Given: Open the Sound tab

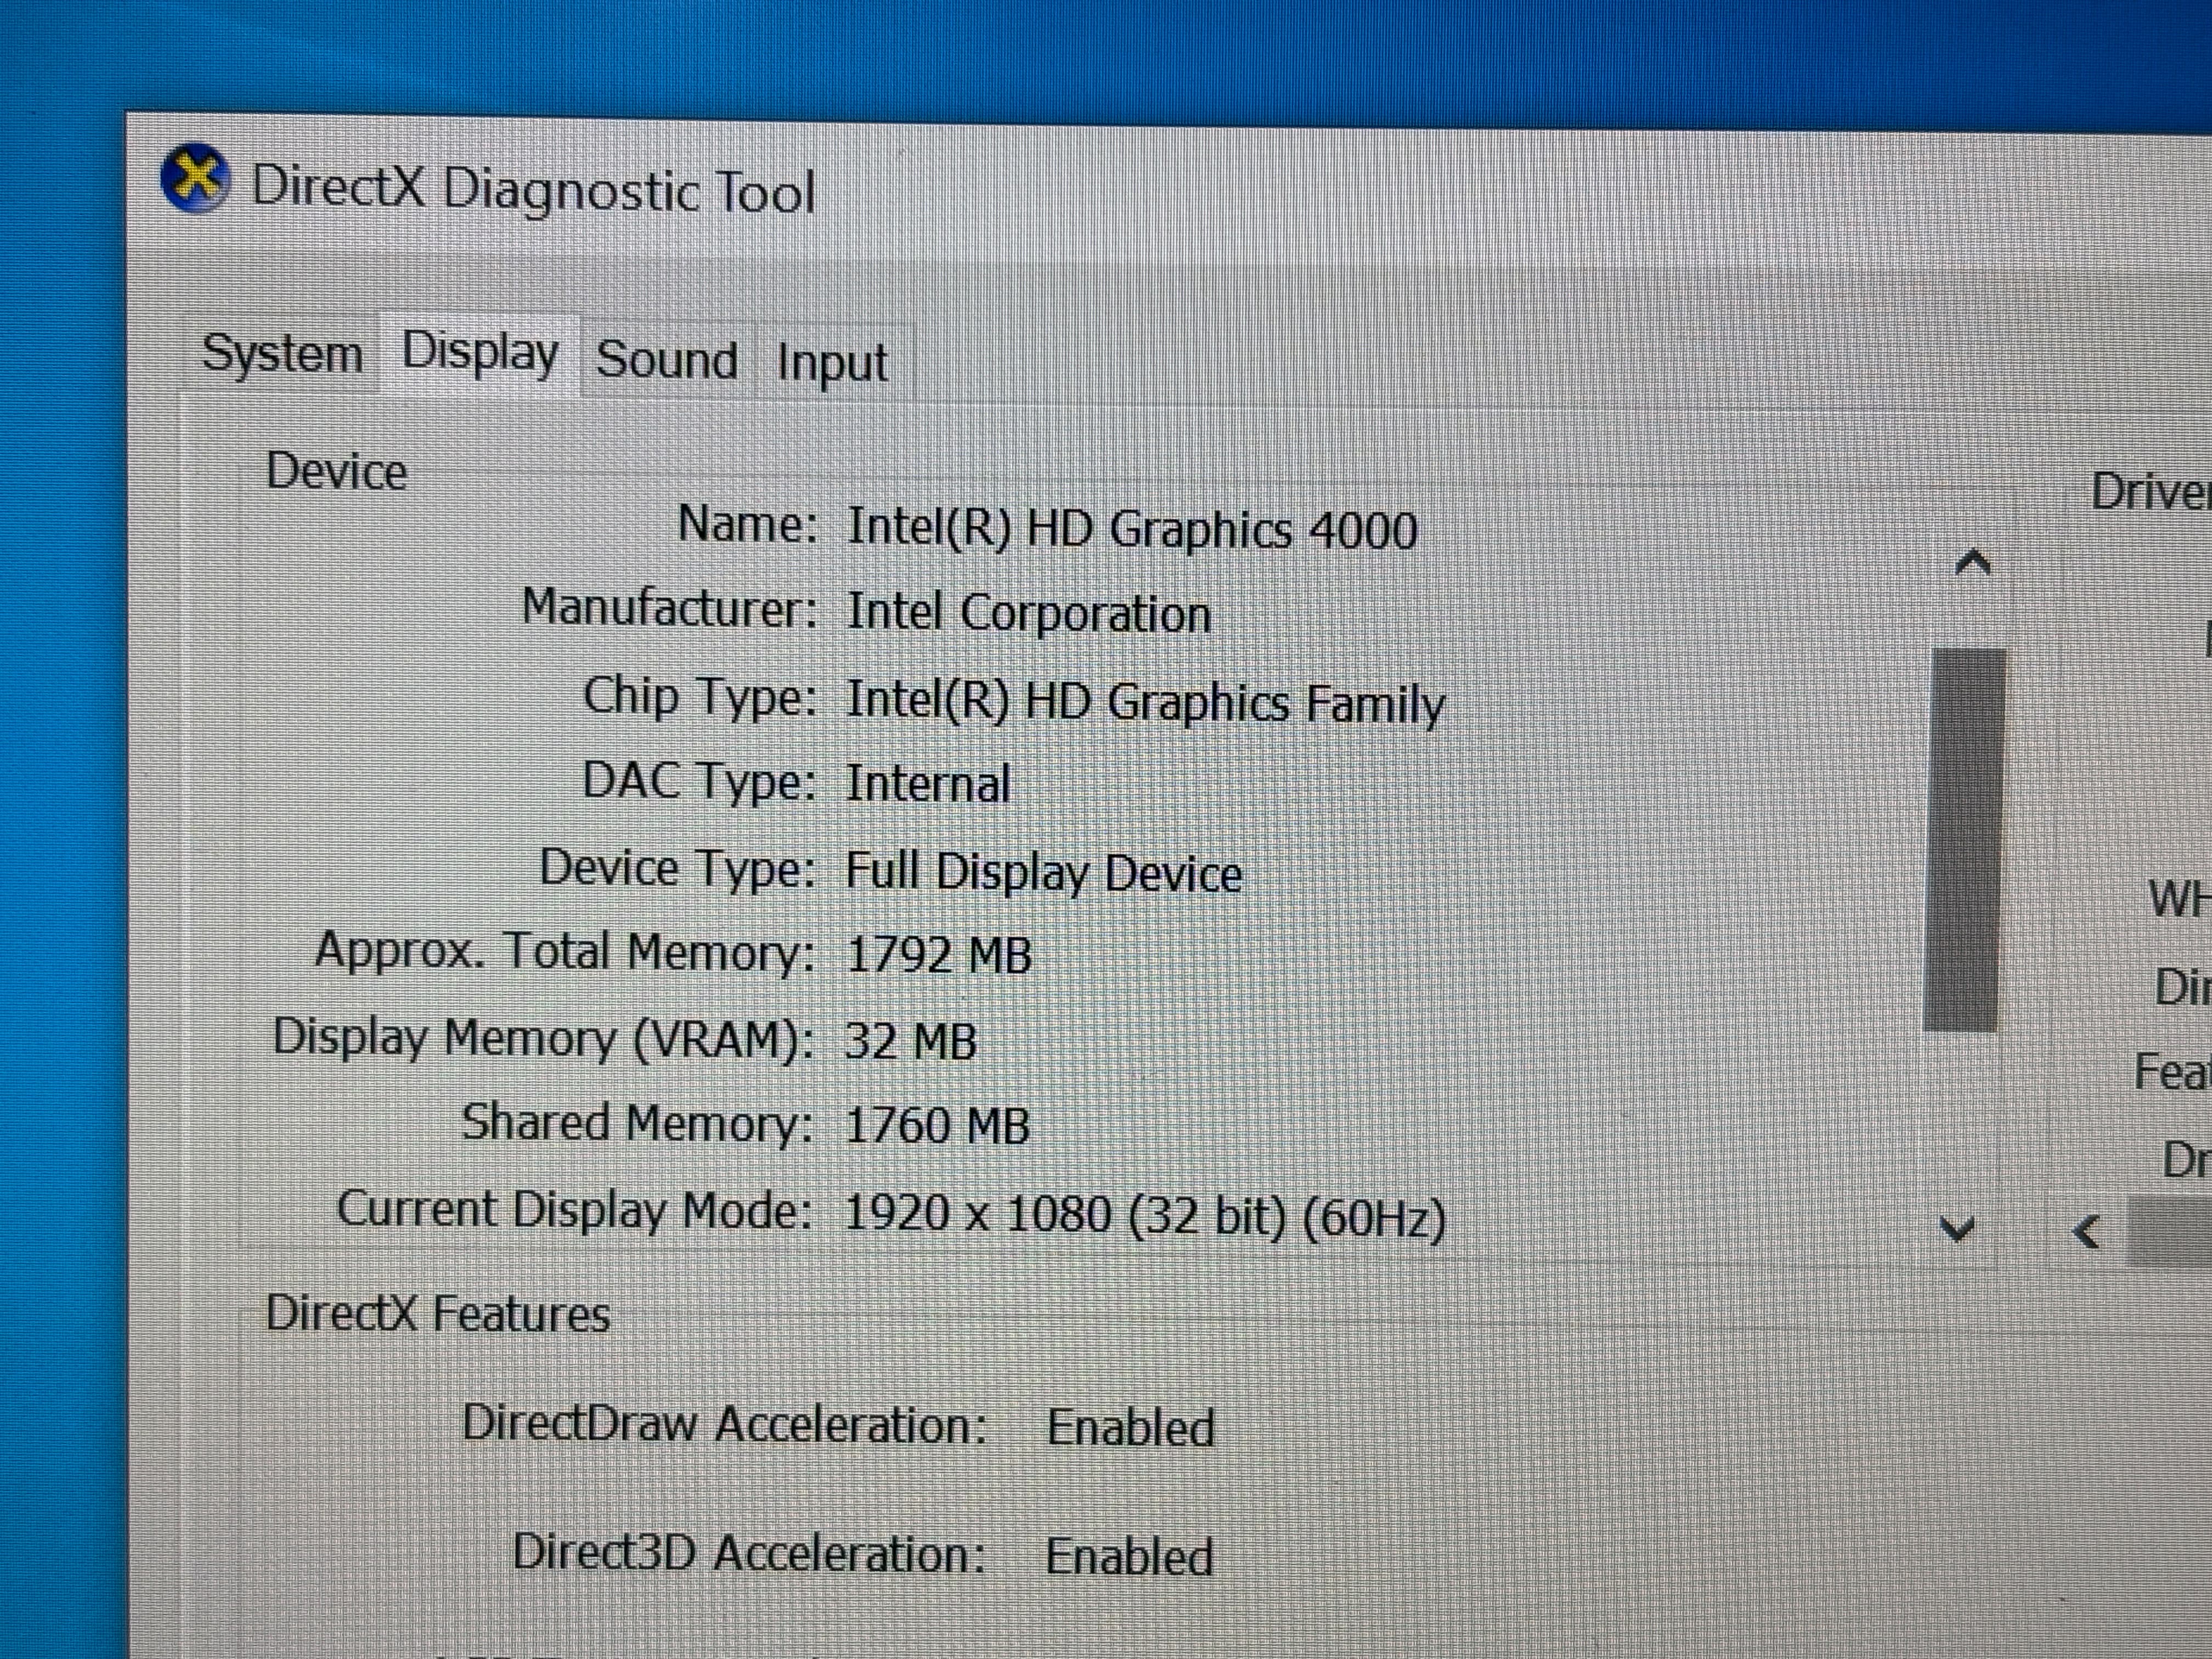Looking at the screenshot, I should coord(667,359).
